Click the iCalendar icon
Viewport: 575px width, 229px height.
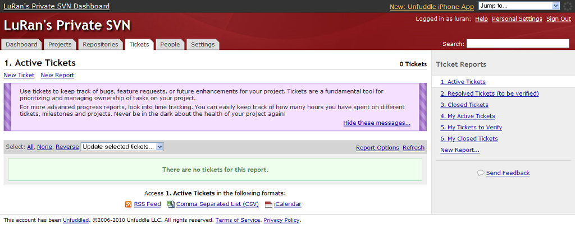tap(268, 204)
